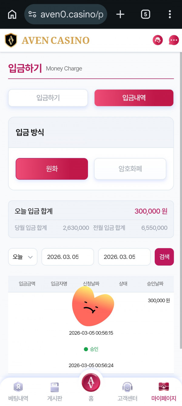The width and height of the screenshot is (182, 406).
Task: Open customer support via the headset icon
Action: click(x=157, y=40)
